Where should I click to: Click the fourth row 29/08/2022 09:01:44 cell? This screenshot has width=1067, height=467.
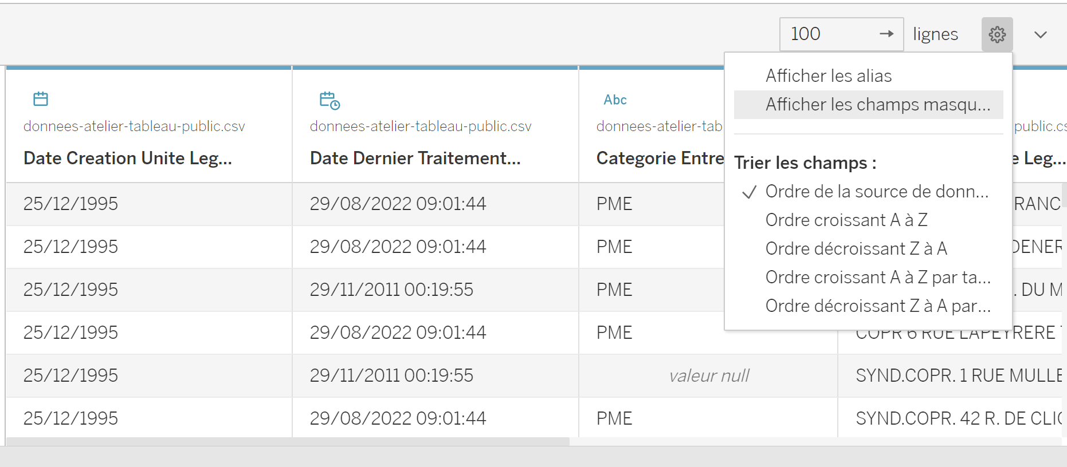(x=436, y=333)
